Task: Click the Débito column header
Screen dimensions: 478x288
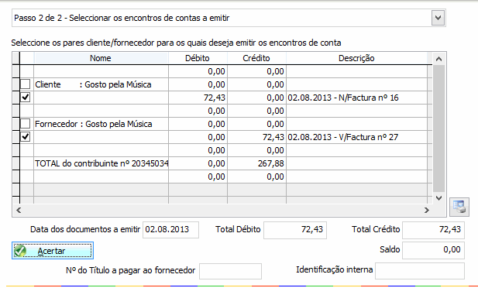Action: (198, 58)
